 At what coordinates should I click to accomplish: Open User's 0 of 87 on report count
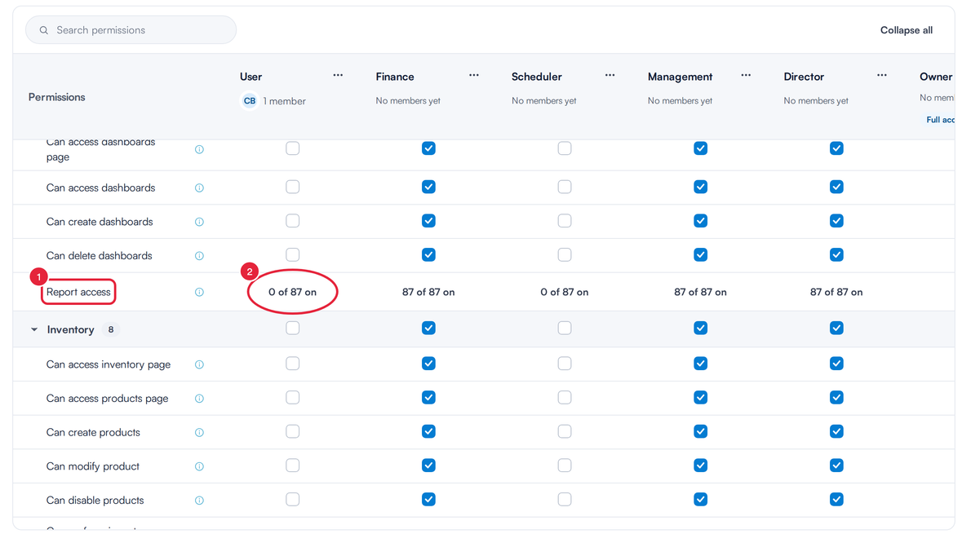pyautogui.click(x=292, y=292)
